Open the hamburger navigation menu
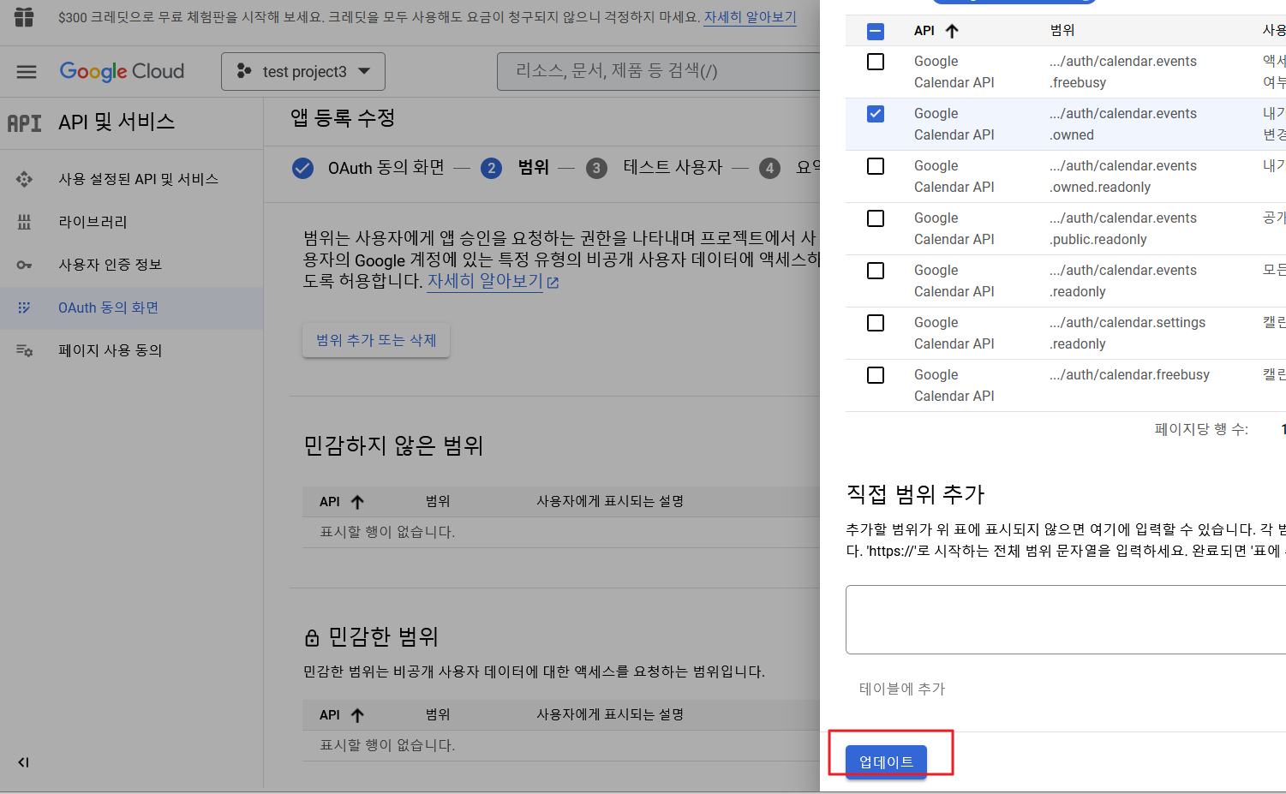This screenshot has width=1286, height=794. coord(27,72)
